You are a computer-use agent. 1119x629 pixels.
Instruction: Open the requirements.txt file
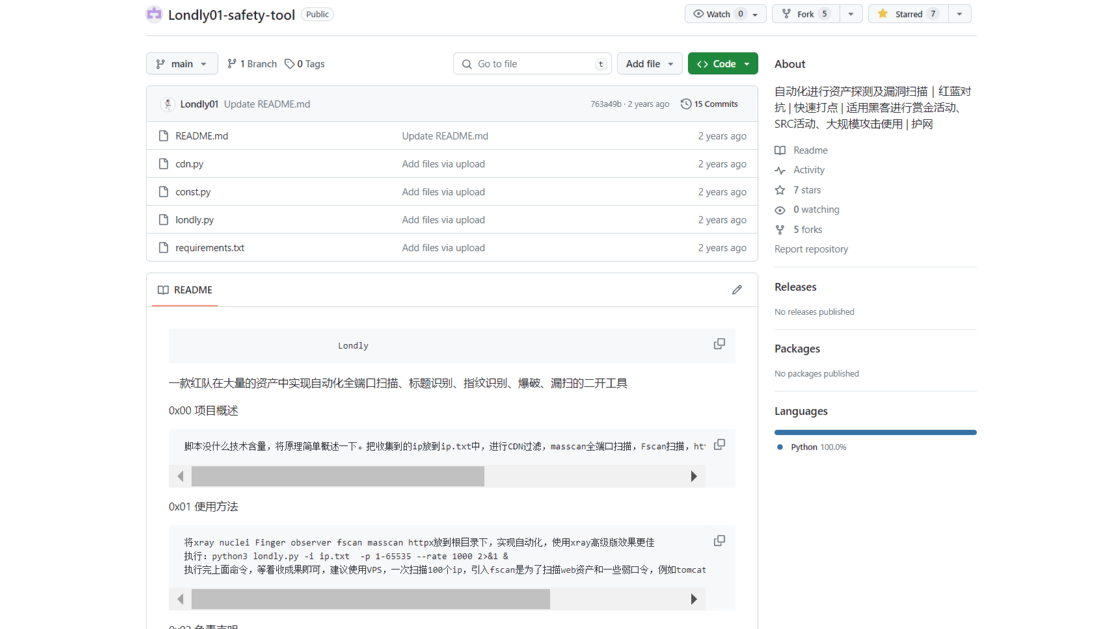coord(209,248)
